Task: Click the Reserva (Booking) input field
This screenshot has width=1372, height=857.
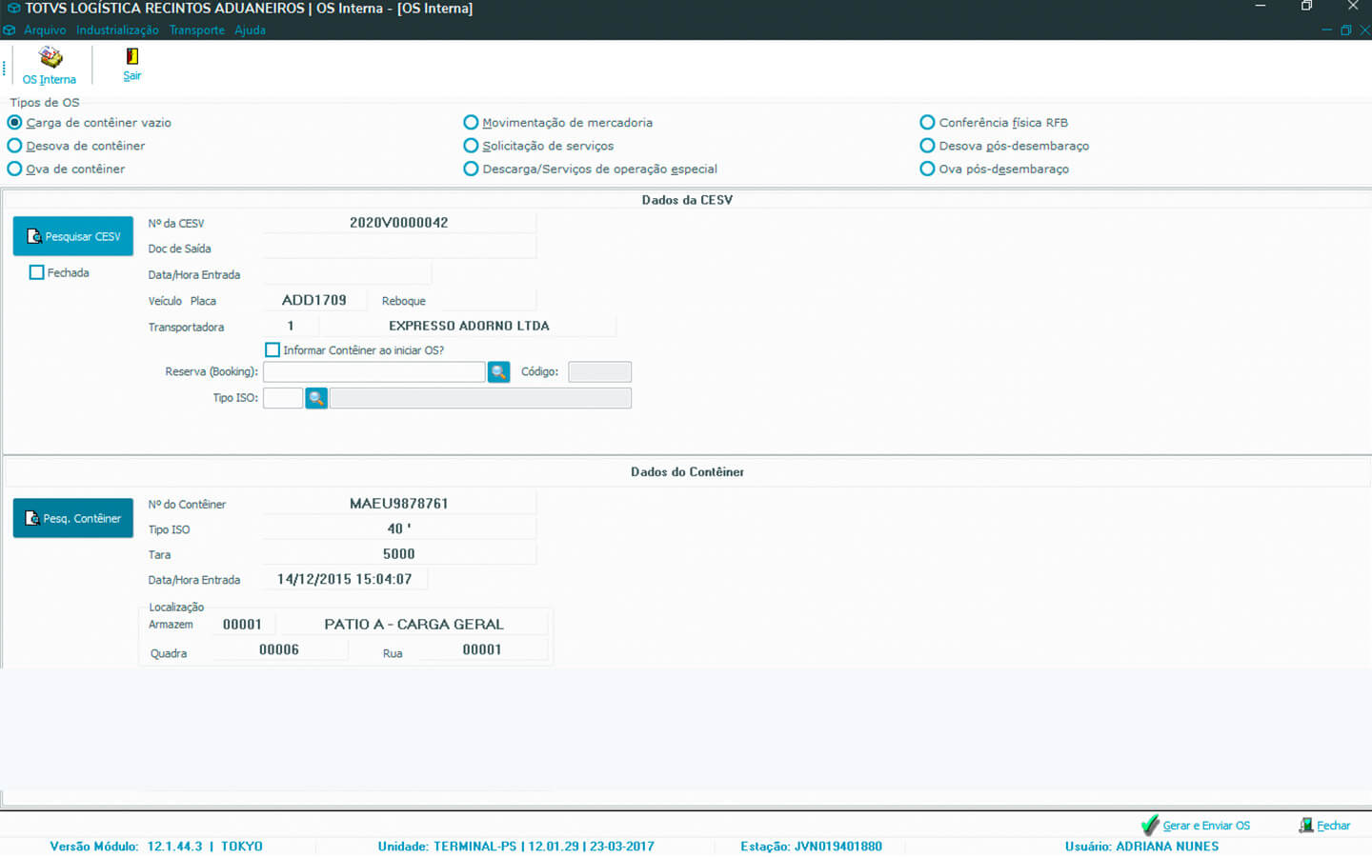Action: (x=373, y=372)
